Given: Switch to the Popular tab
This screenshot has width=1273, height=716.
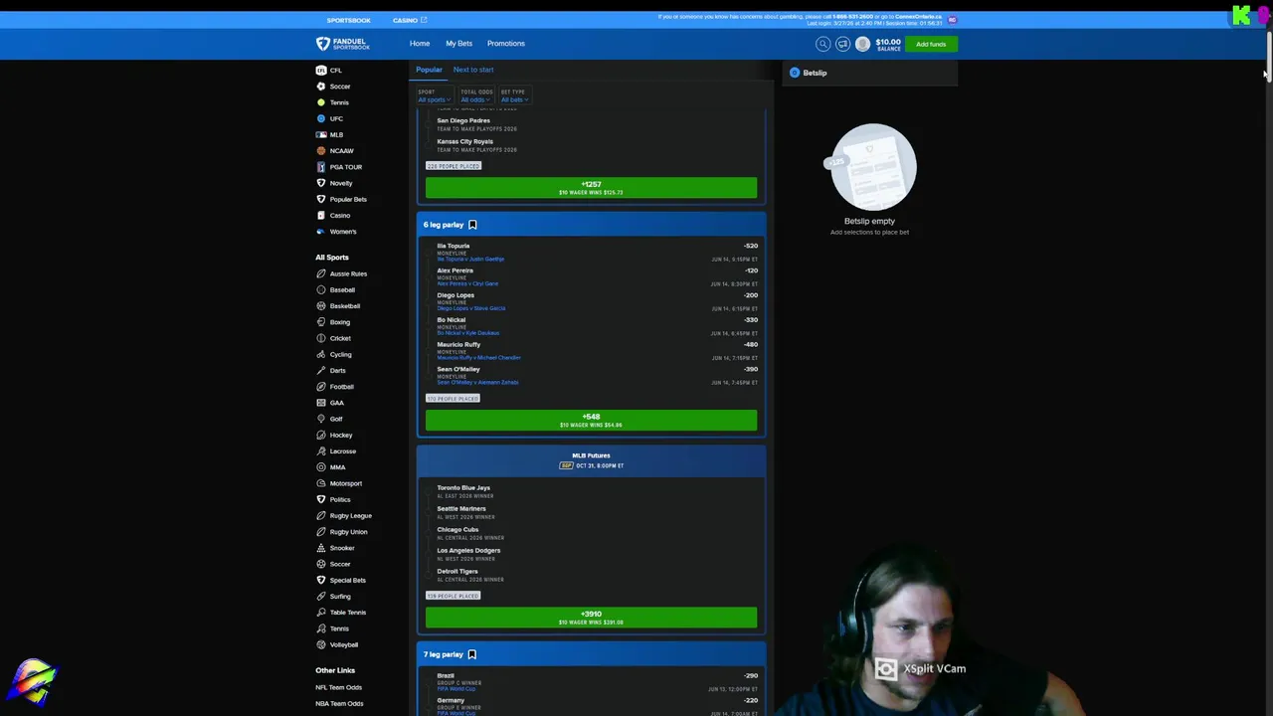Looking at the screenshot, I should (x=429, y=70).
